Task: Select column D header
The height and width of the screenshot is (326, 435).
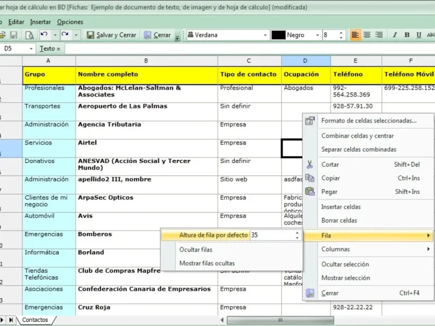Action: [x=306, y=61]
